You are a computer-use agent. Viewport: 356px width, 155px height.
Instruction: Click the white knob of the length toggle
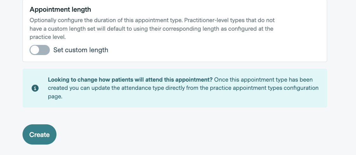(35, 50)
